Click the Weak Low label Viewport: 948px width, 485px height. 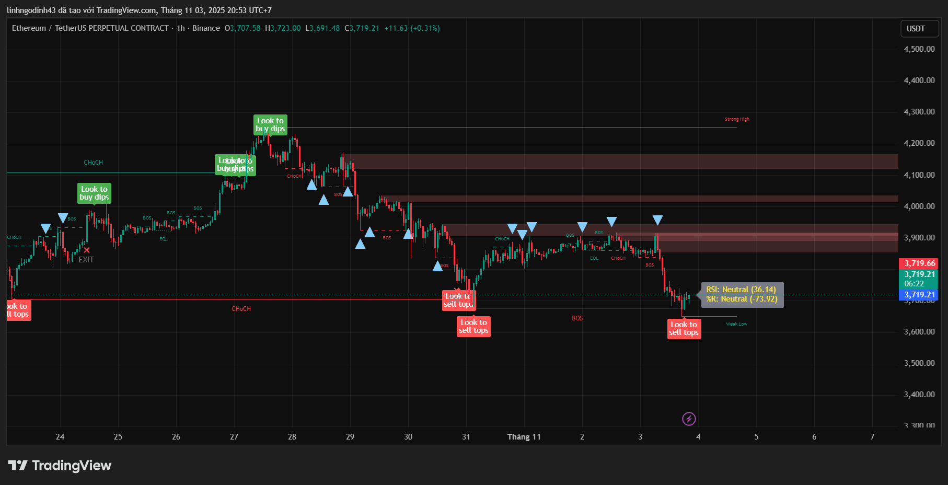tap(736, 324)
